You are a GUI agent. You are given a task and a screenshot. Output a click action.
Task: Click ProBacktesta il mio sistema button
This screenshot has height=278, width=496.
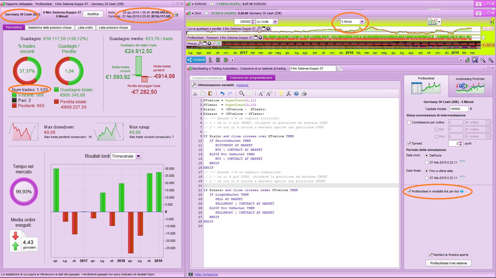click(449, 263)
